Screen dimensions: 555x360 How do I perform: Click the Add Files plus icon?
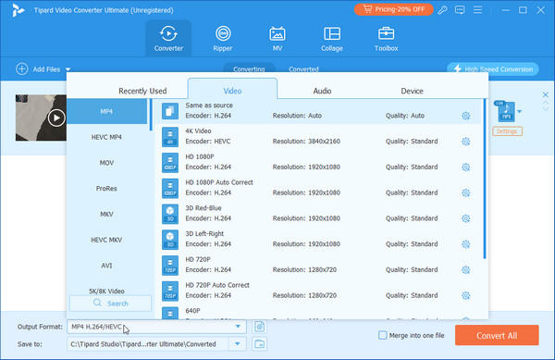pos(22,69)
